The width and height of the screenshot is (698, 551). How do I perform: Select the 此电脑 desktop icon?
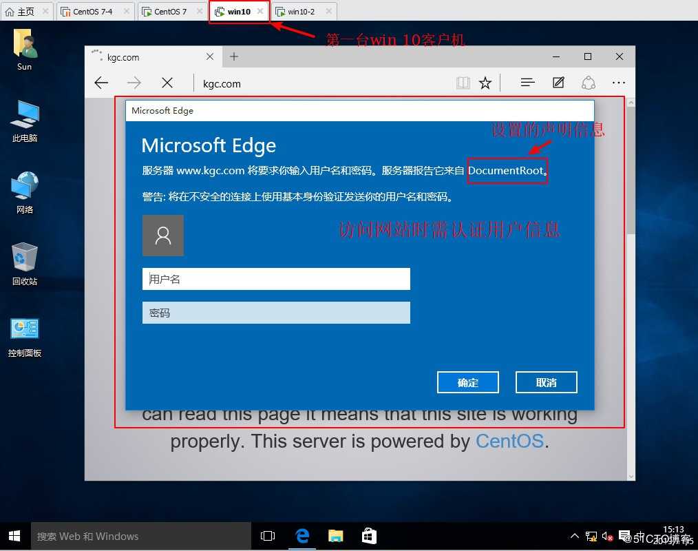tap(25, 121)
